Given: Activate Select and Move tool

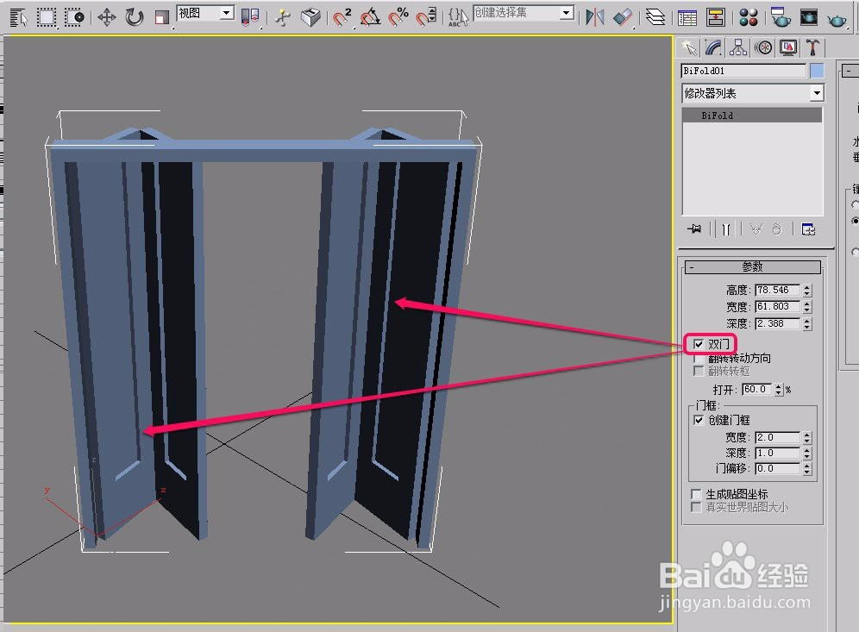Looking at the screenshot, I should pos(106,17).
